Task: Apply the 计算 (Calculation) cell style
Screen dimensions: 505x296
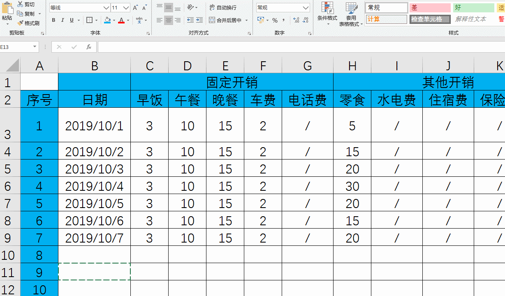Action: [386, 19]
